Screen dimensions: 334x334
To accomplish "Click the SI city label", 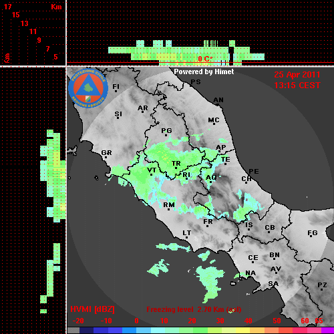I will tap(118, 114).
